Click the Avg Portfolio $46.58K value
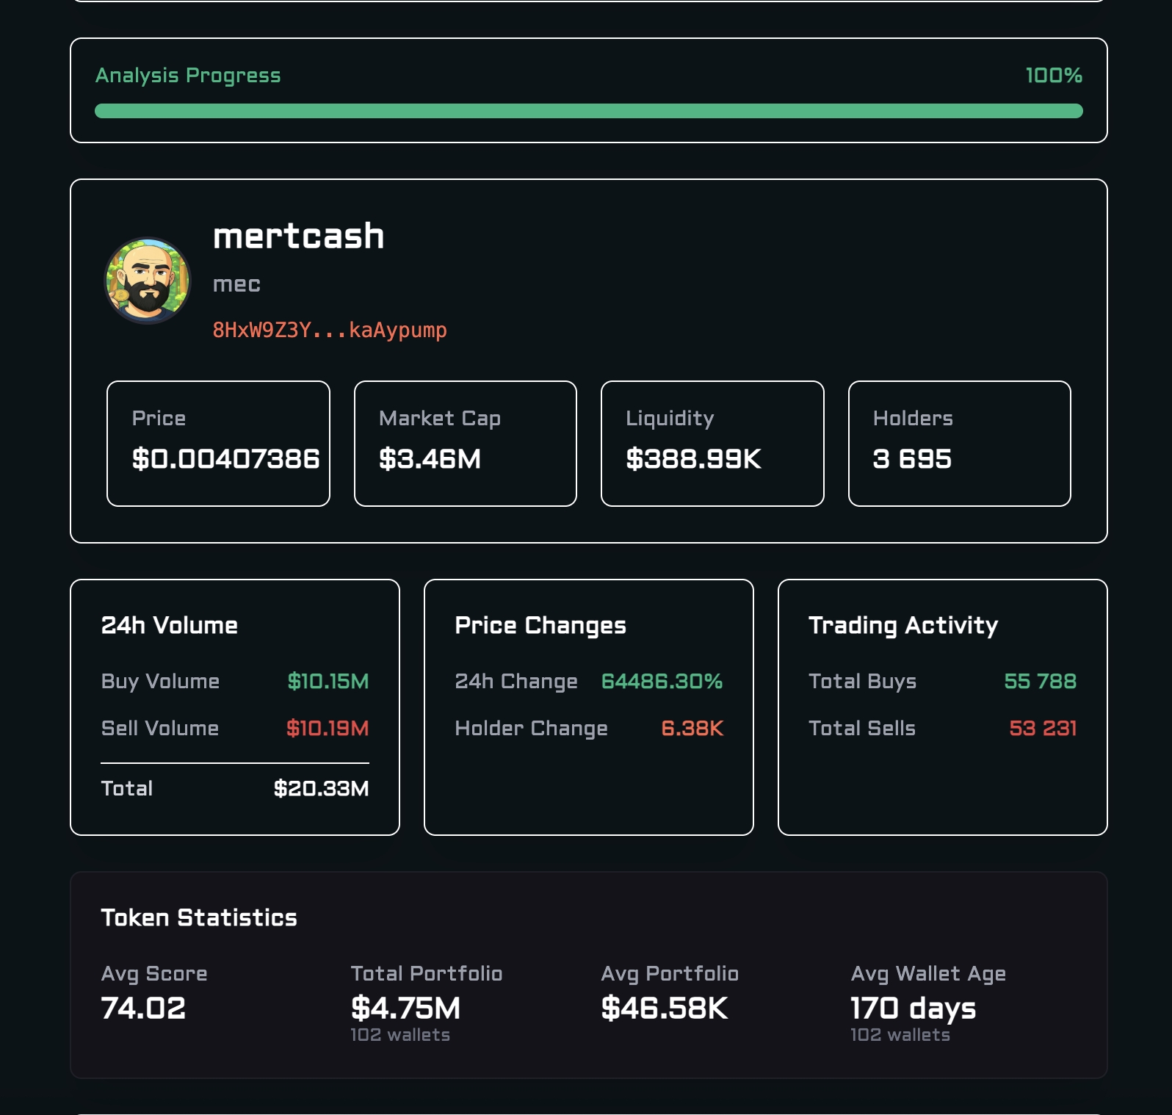The height and width of the screenshot is (1115, 1172). pyautogui.click(x=664, y=1008)
